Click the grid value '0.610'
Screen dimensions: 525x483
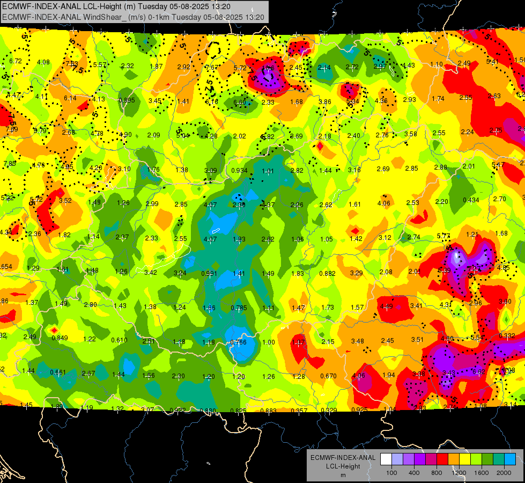pos(119,340)
